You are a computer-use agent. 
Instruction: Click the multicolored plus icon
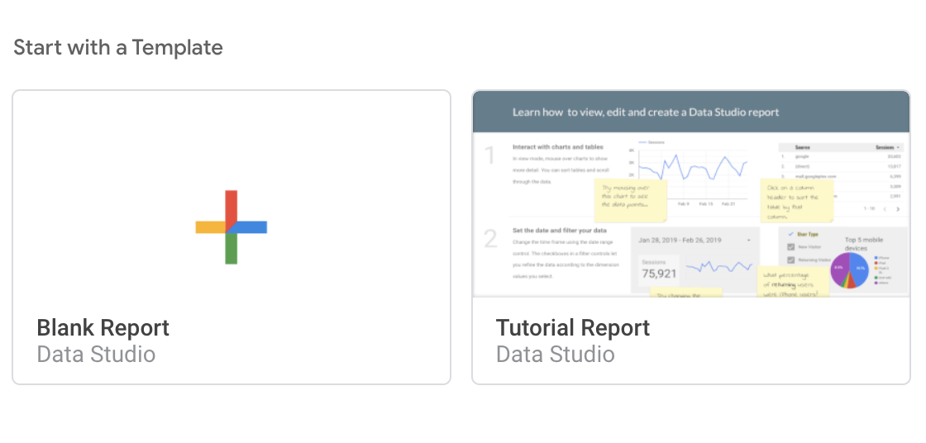point(231,227)
